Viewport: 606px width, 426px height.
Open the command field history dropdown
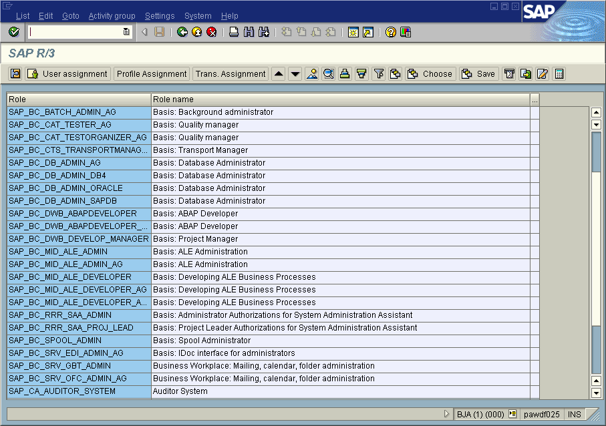click(126, 32)
